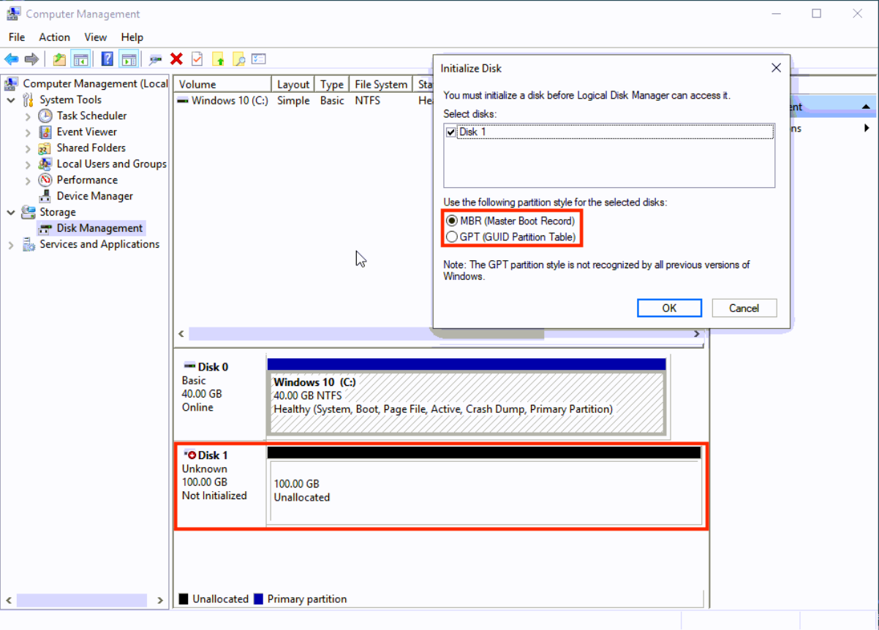The width and height of the screenshot is (879, 630).
Task: Click the Task Scheduler clock icon
Action: (x=45, y=115)
